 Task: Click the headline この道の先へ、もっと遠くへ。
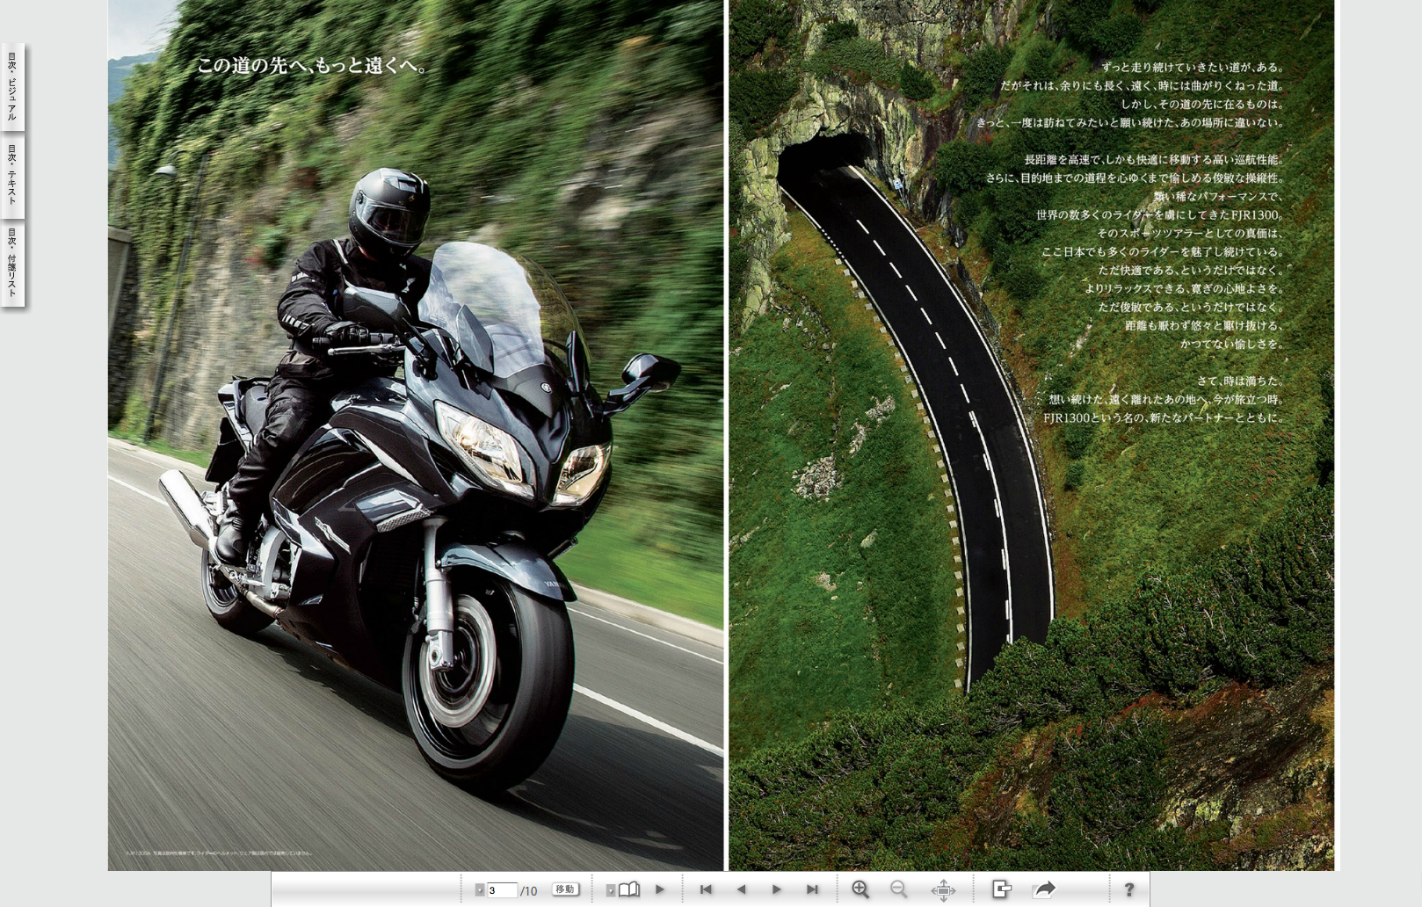coord(312,65)
